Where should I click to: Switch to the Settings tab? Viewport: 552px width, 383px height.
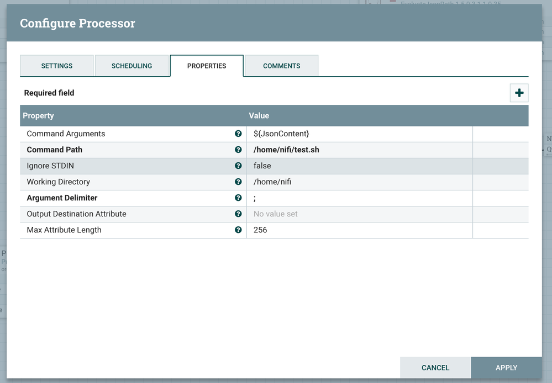[x=57, y=66]
